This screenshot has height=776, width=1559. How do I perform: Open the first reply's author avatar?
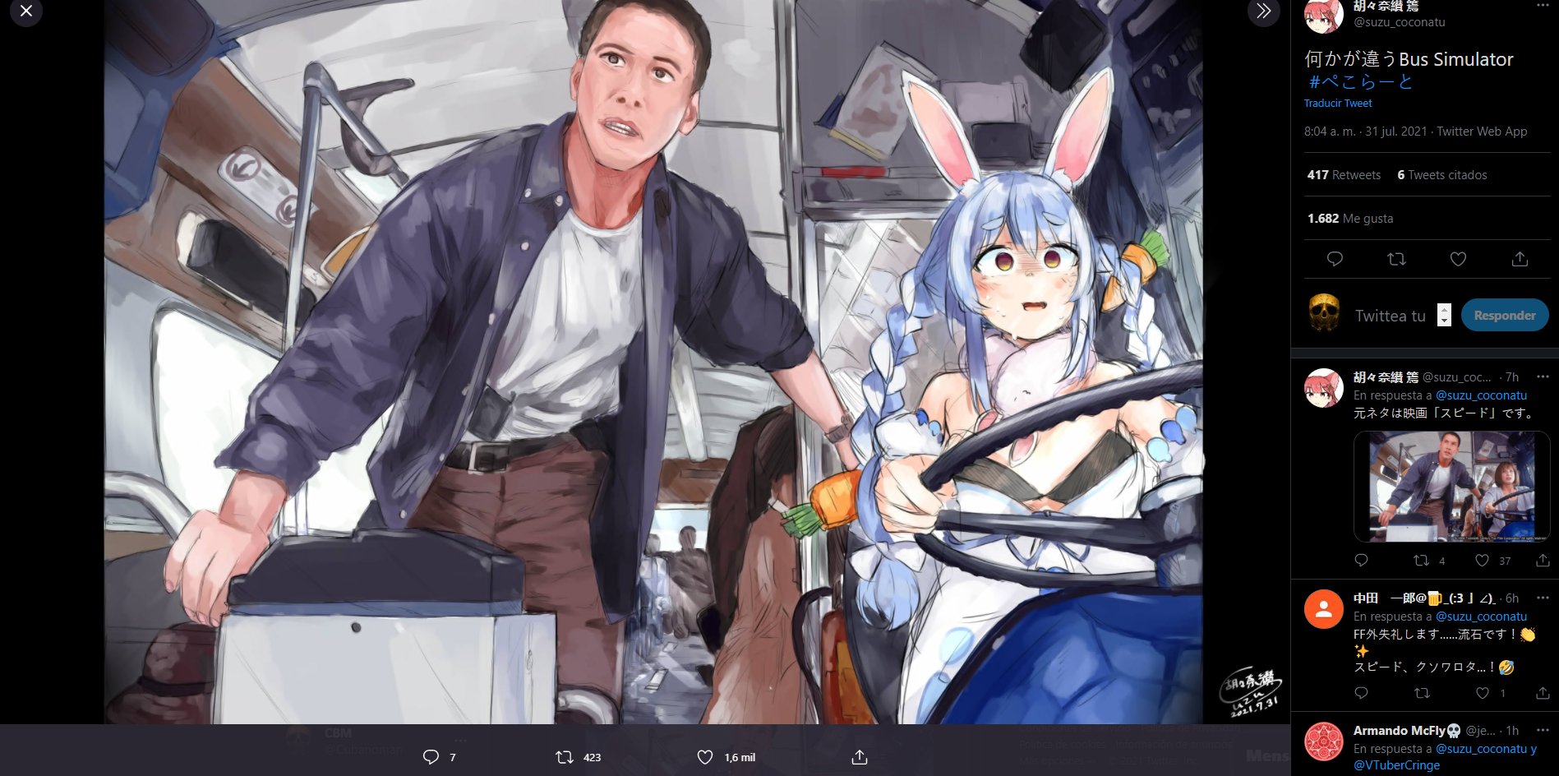point(1324,388)
